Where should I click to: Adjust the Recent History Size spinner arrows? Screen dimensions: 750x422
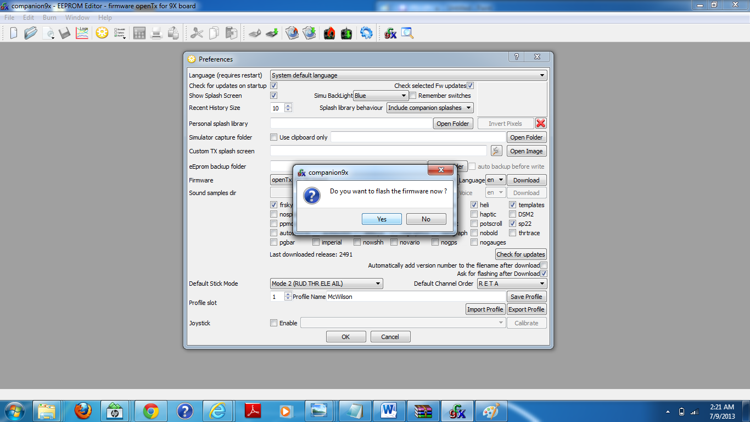pos(288,108)
